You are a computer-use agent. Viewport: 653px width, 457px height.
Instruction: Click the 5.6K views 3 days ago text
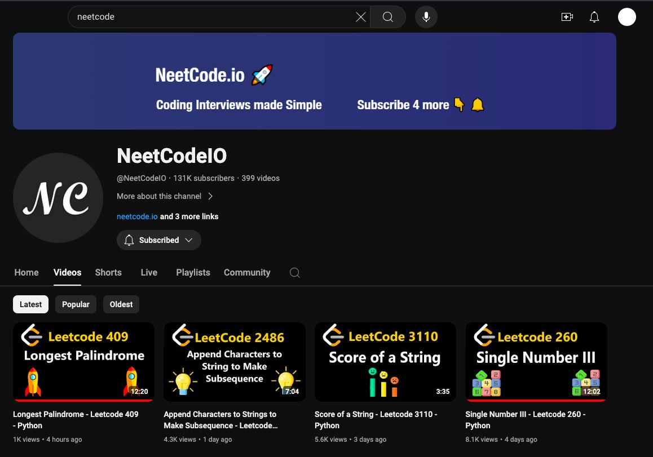(x=350, y=440)
